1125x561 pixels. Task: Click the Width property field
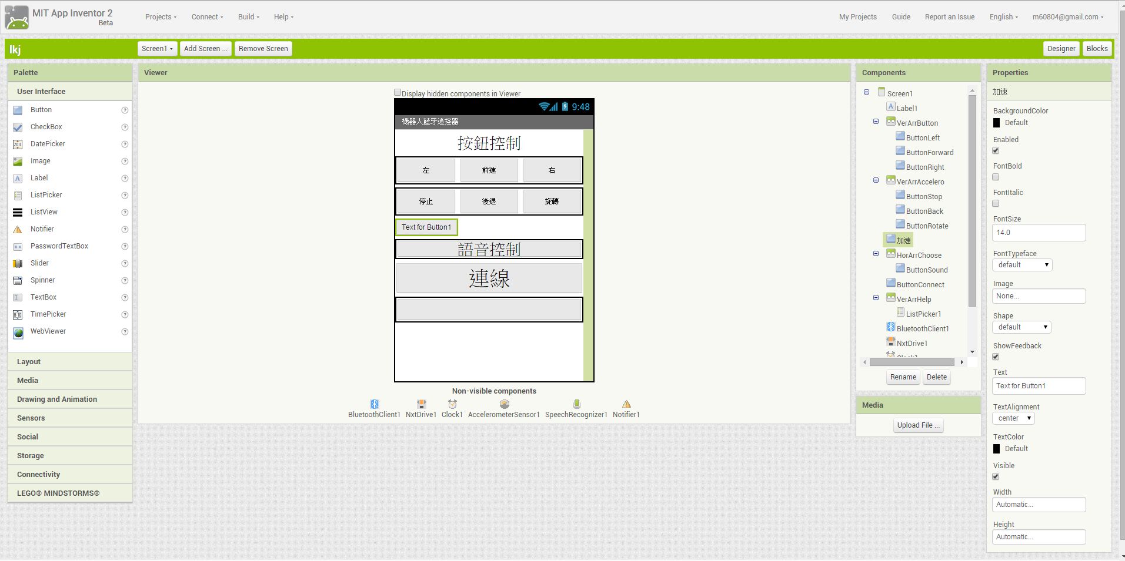click(x=1039, y=505)
